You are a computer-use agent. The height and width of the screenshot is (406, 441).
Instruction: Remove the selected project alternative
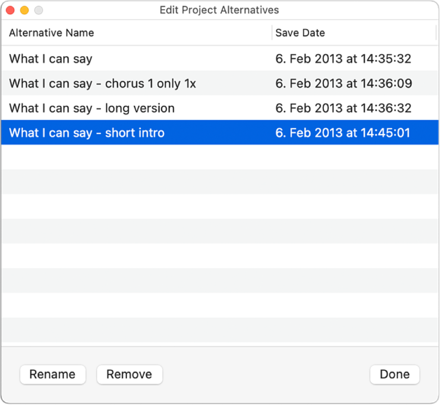coord(130,374)
